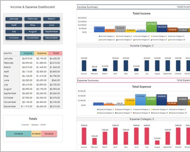The width and height of the screenshot is (190, 152).
Task: Select December income cell $11.910,00
Action: tap(27, 107)
